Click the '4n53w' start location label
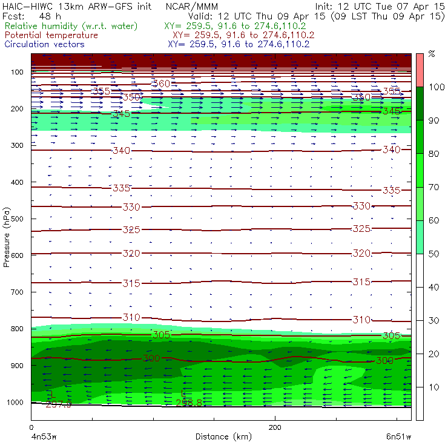 pyautogui.click(x=44, y=437)
